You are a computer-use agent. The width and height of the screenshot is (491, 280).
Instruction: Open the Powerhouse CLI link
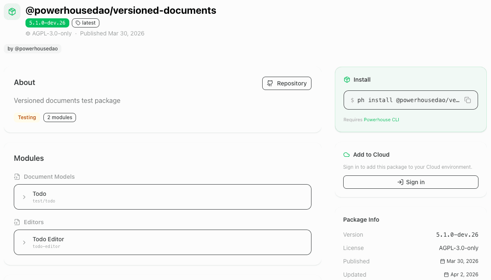click(382, 120)
